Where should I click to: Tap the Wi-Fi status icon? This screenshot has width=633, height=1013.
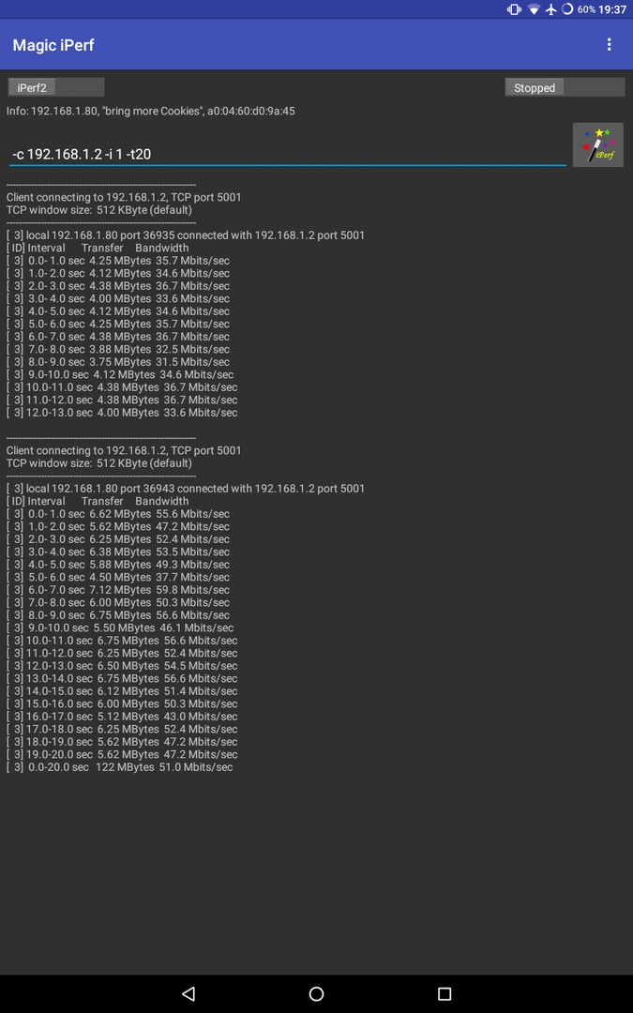pos(534,9)
